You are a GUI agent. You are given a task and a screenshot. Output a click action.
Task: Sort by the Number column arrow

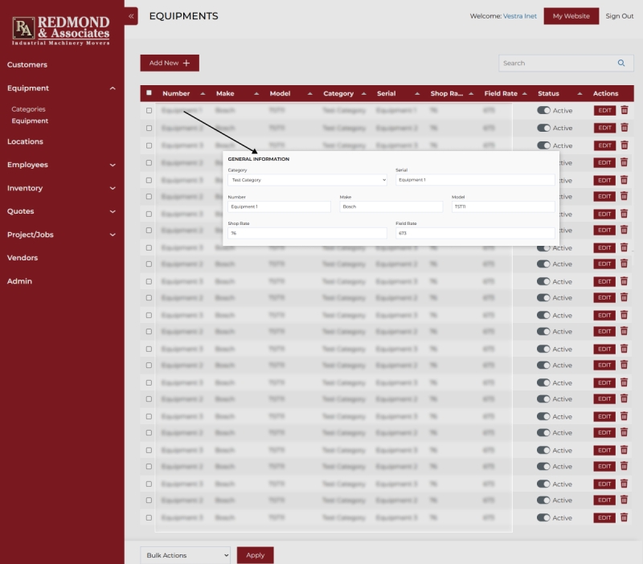[x=203, y=94]
